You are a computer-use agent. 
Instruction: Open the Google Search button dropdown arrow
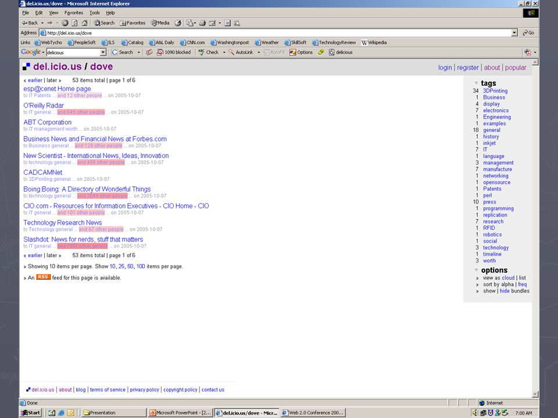pos(139,53)
